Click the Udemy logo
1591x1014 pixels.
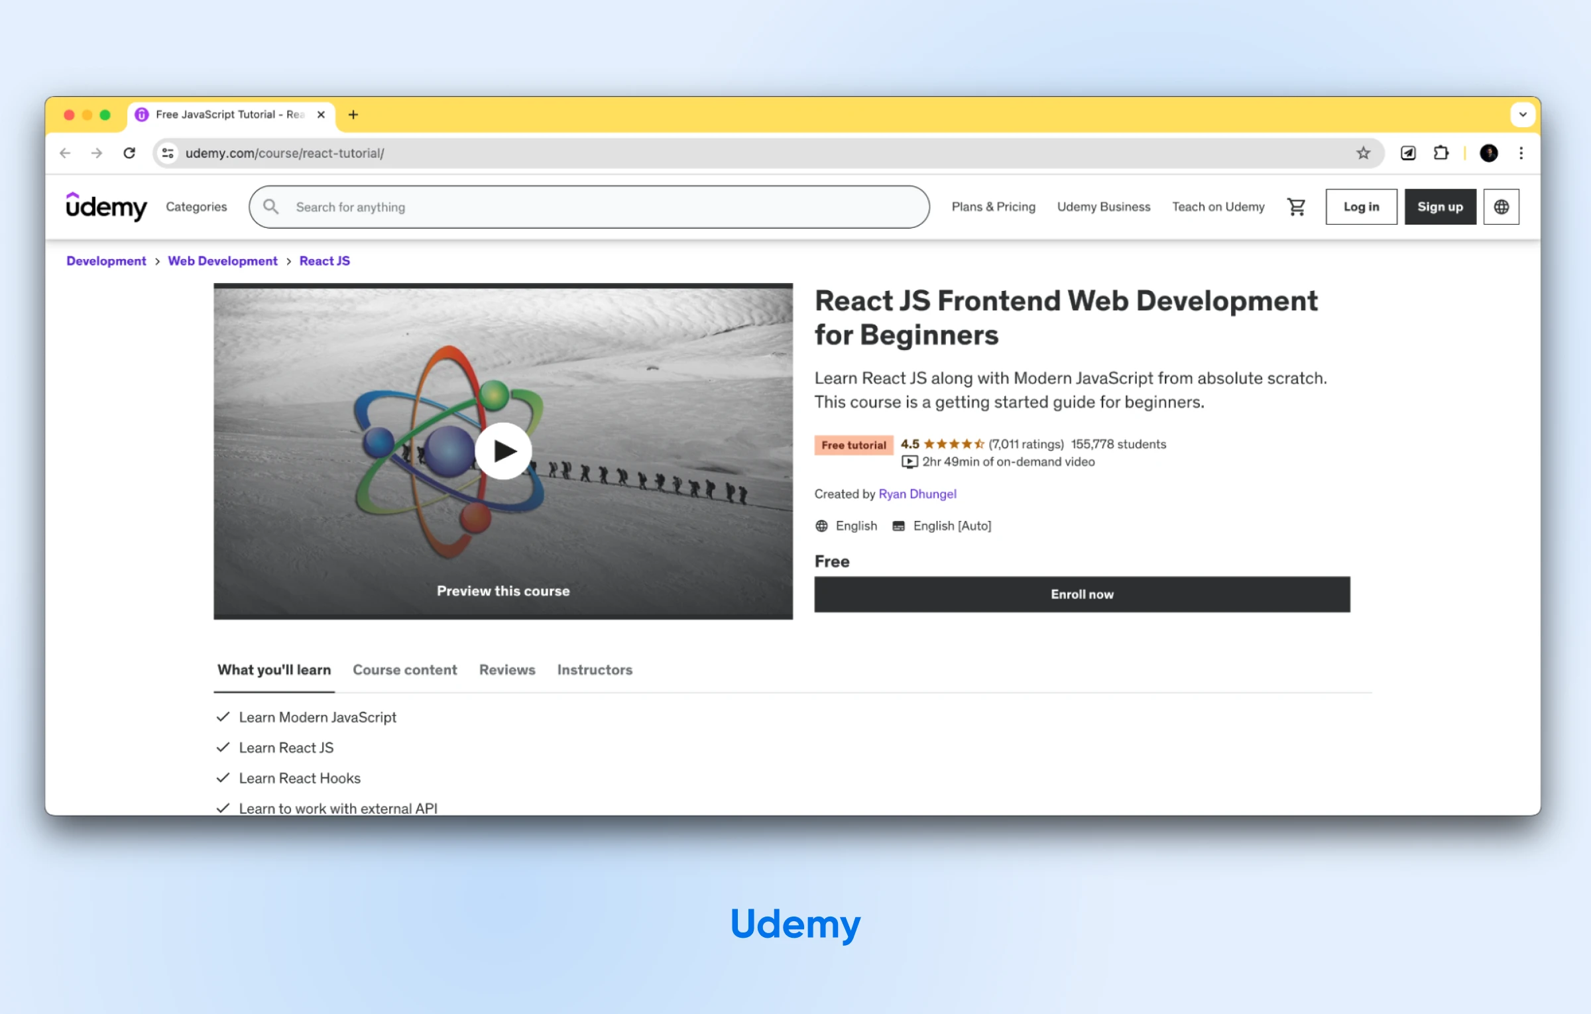coord(106,207)
